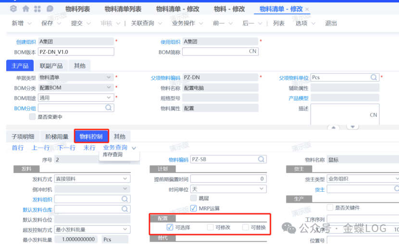Click lookup icon in 默认发料仓库 field
This screenshot has width=399, height=244.
pyautogui.click(x=125, y=209)
